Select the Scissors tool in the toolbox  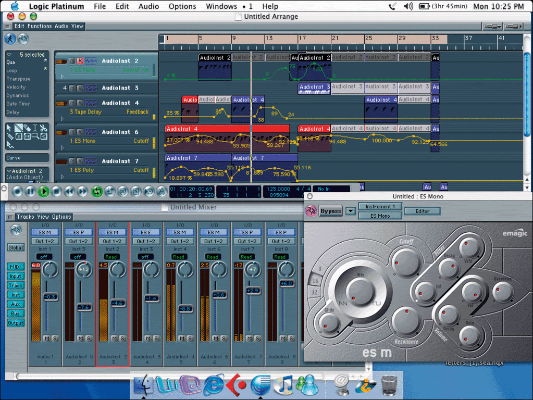click(x=43, y=128)
